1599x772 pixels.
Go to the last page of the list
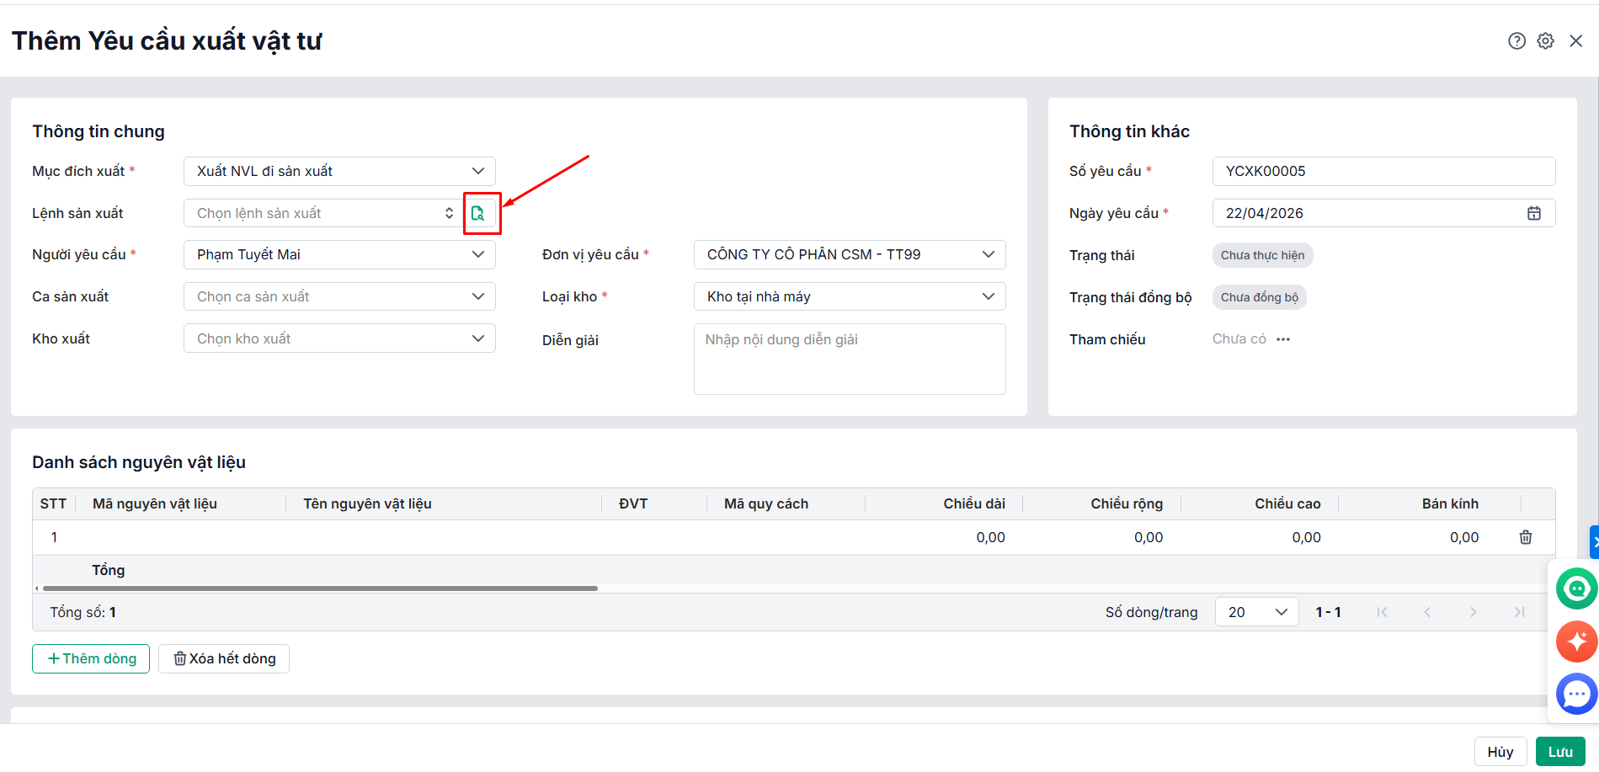click(x=1519, y=612)
